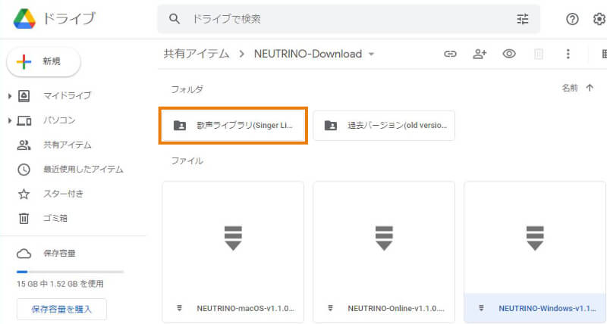
Task: Select the NEUTRINO-macOS file thumbnail
Action: tap(233, 238)
